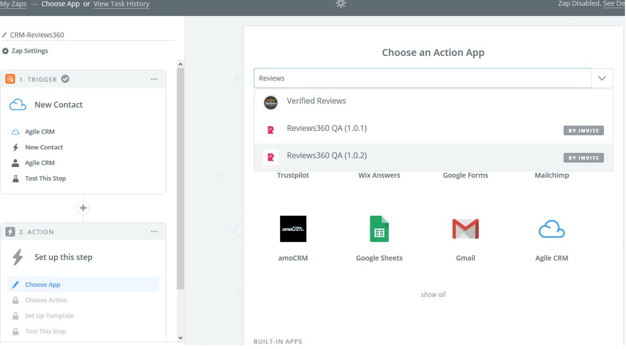Viewport: 626px width, 349px height.
Task: Add a step with the plus button
Action: point(83,208)
